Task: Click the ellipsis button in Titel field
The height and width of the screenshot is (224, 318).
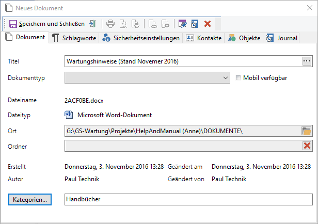Action: pyautogui.click(x=307, y=61)
